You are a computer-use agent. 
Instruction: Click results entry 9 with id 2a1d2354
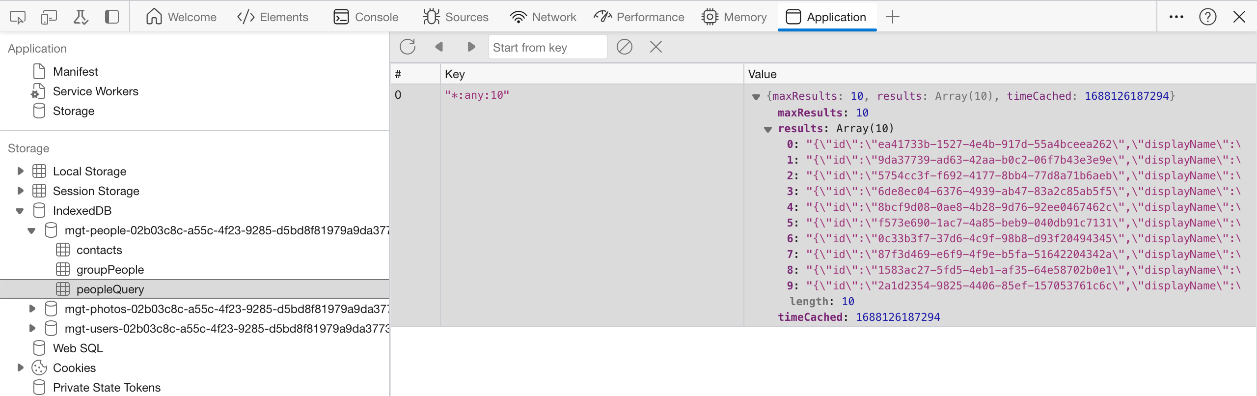[x=1013, y=286]
